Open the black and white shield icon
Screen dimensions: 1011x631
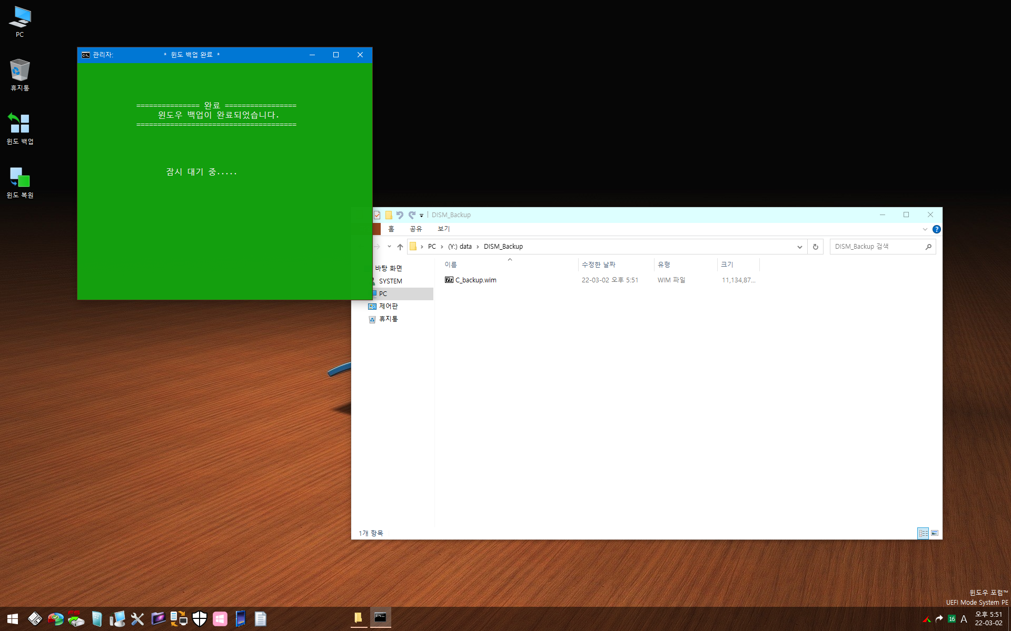[200, 619]
